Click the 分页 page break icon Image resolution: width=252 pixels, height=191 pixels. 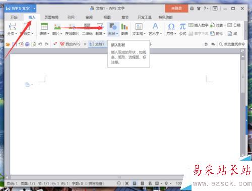pos(12,27)
